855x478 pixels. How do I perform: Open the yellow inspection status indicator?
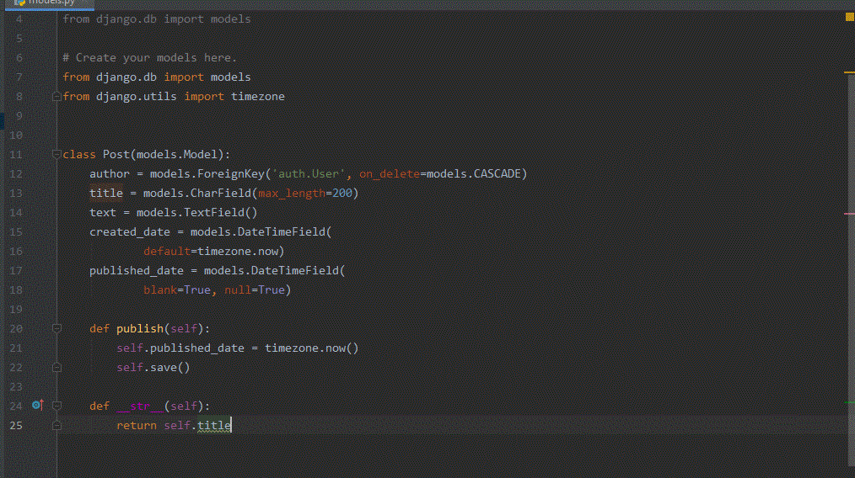(850, 18)
